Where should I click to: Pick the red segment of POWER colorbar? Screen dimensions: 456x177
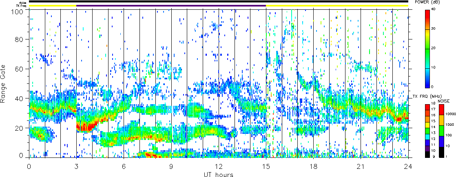[427, 20]
